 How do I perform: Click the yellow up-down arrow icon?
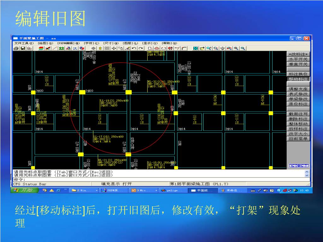[100, 48]
